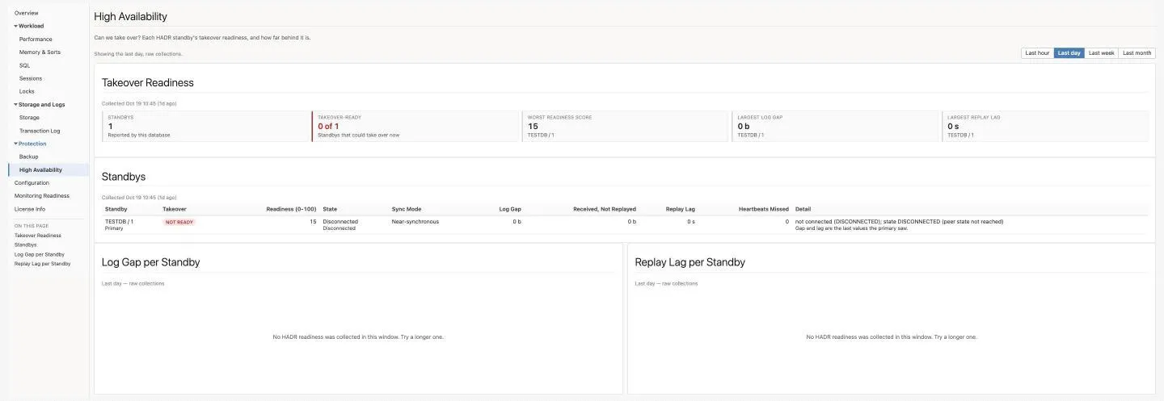
Task: Jump to Standbys anchor link
Action: click(25, 244)
